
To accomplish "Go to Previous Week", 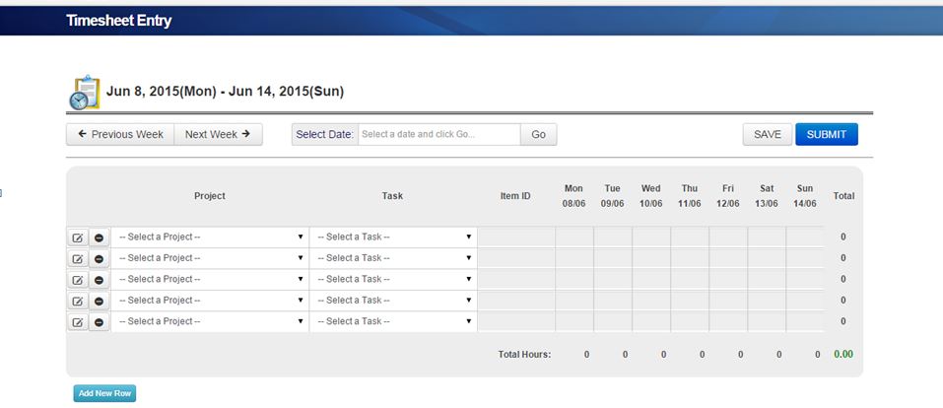I will click(x=120, y=134).
